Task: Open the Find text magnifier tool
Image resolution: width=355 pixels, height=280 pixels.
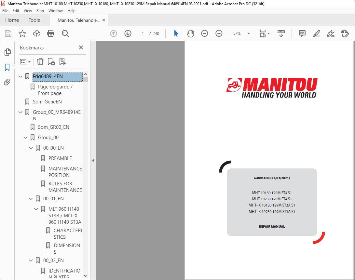Action: click(65, 33)
